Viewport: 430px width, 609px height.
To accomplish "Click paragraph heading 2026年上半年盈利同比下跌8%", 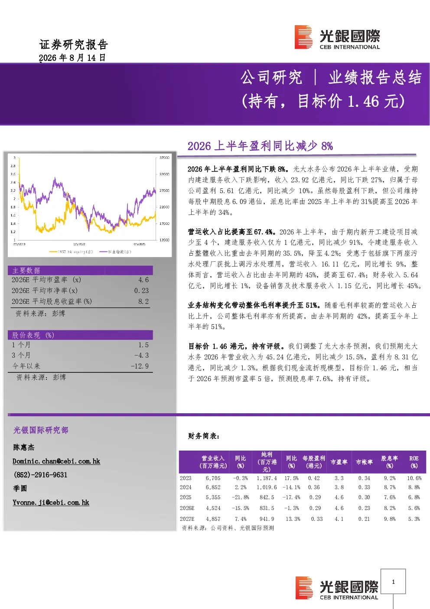I will pos(238,169).
